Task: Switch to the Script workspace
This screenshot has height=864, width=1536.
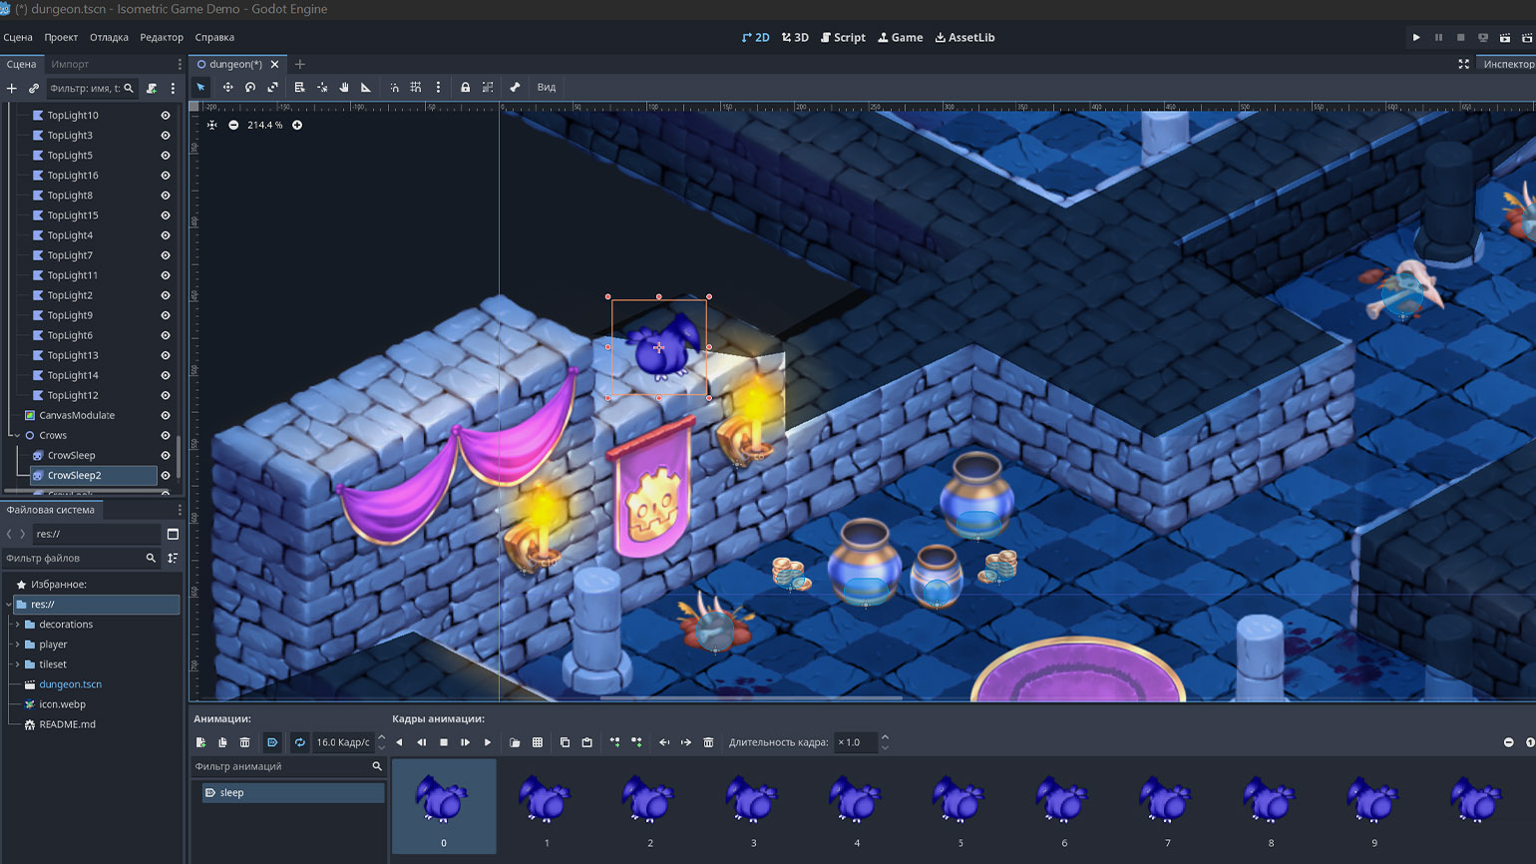Action: (x=843, y=38)
